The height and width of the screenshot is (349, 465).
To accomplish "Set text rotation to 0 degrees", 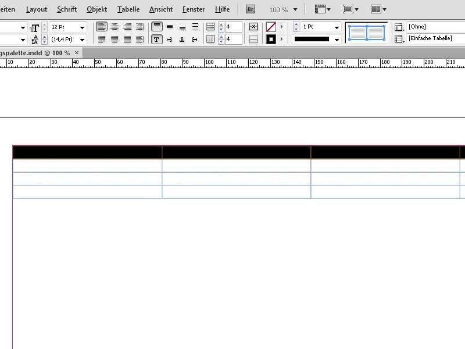I will (156, 39).
